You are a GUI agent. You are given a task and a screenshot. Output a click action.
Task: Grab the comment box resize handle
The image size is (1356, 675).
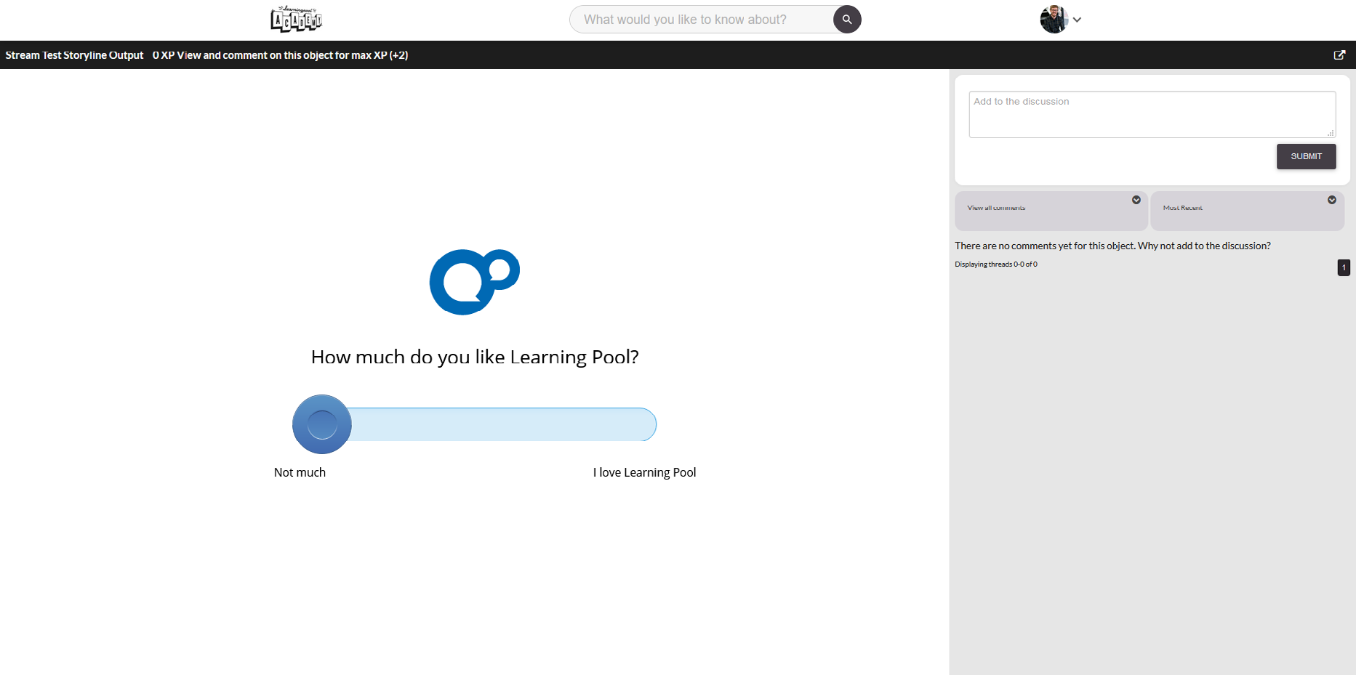tap(1331, 133)
